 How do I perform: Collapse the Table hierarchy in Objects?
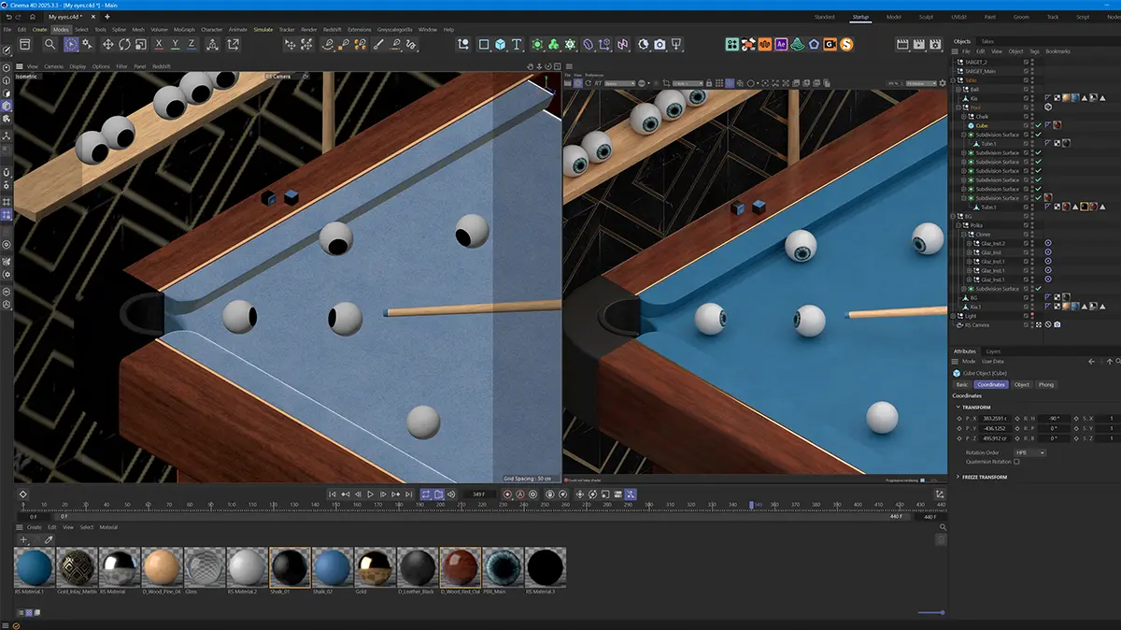pos(955,80)
